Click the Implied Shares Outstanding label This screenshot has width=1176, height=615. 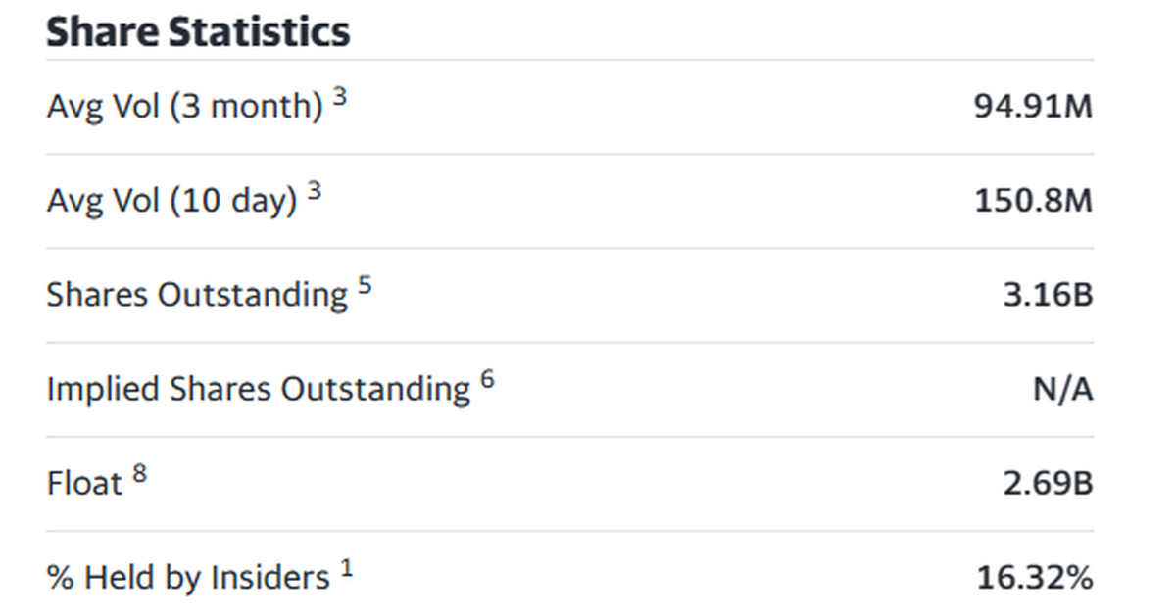point(258,390)
